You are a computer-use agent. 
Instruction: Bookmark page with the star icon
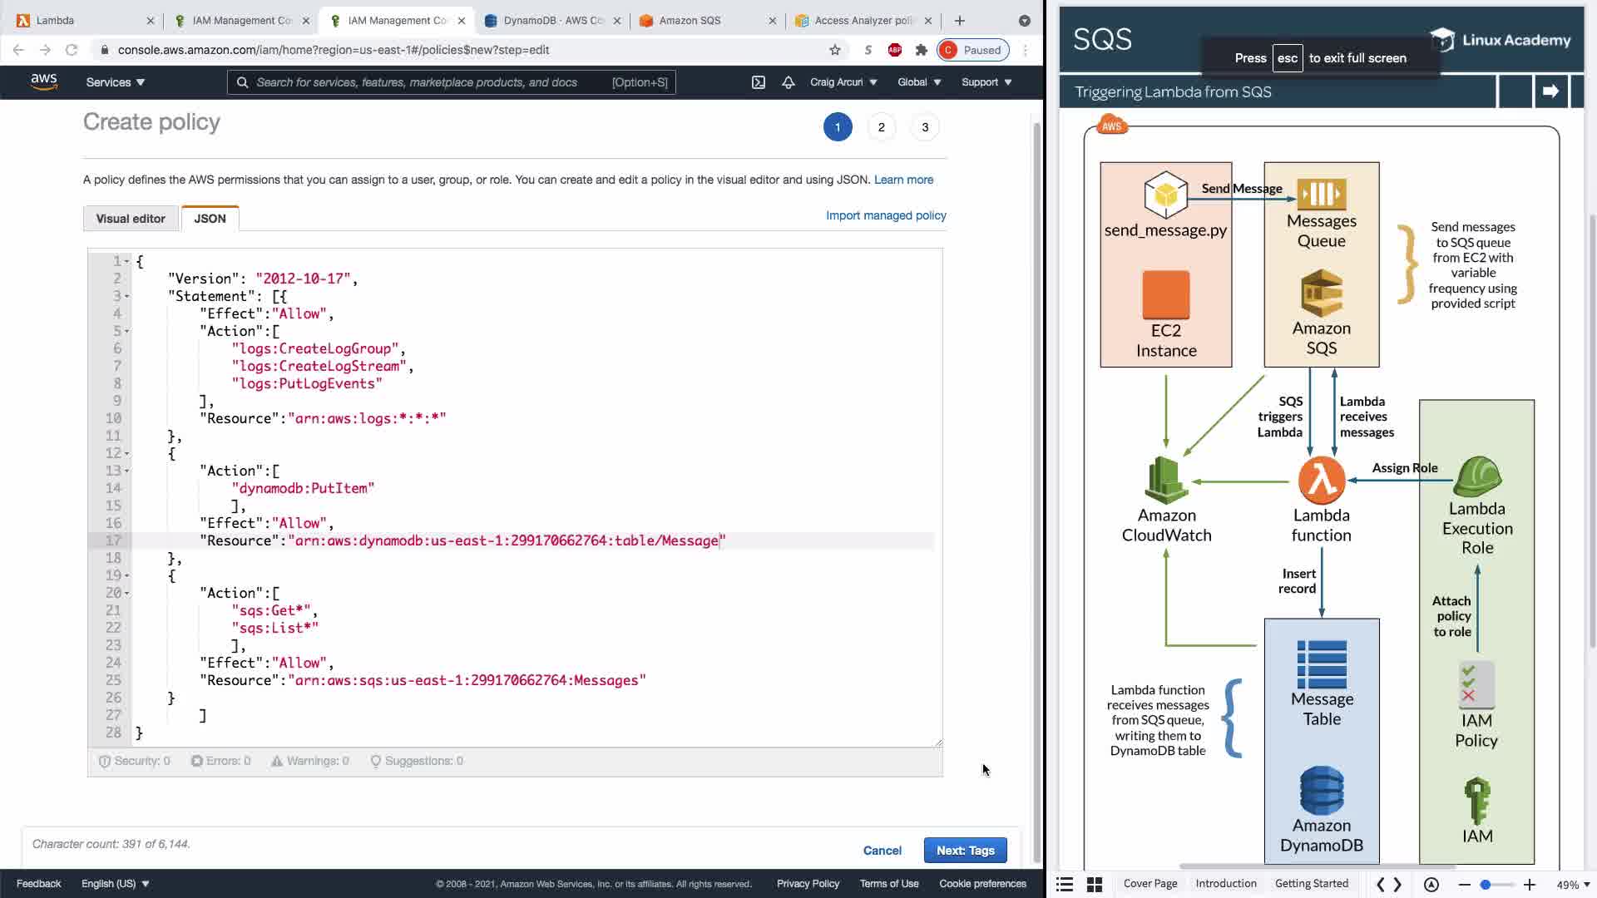point(834,50)
